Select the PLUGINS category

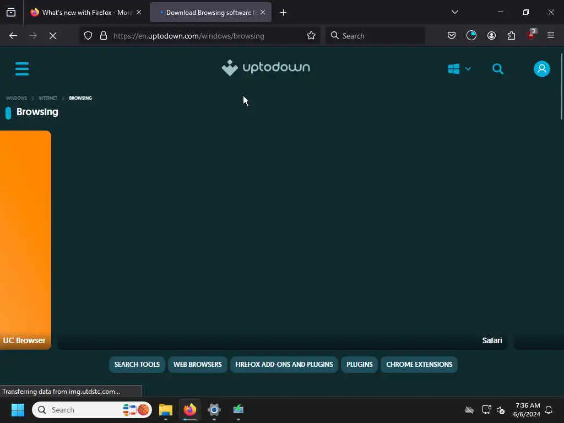(x=359, y=365)
